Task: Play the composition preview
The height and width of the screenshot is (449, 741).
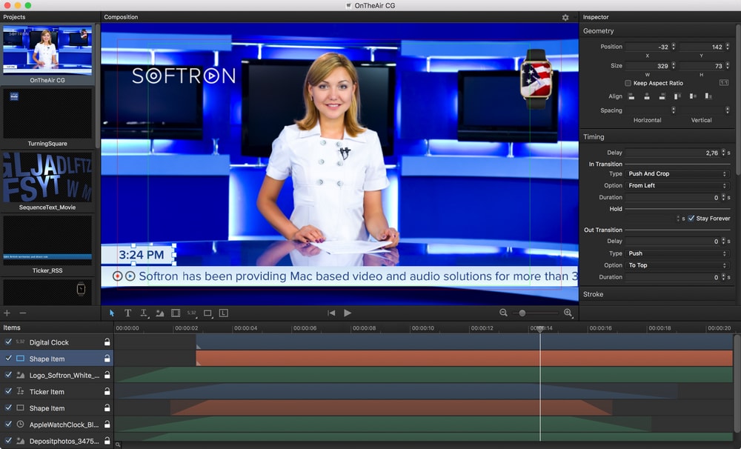Action: coord(348,313)
